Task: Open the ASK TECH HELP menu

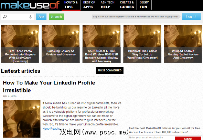Action: click(x=107, y=5)
